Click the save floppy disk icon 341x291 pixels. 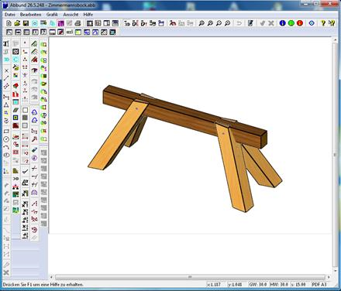point(26,23)
